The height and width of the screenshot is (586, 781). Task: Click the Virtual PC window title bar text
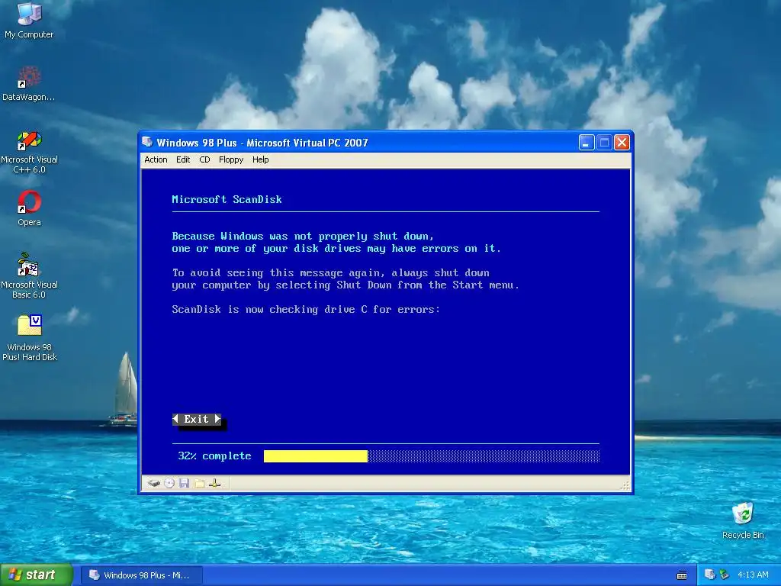pos(262,143)
